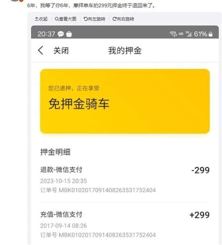
Task: Tap the back arrow icon
Action: coord(41,50)
